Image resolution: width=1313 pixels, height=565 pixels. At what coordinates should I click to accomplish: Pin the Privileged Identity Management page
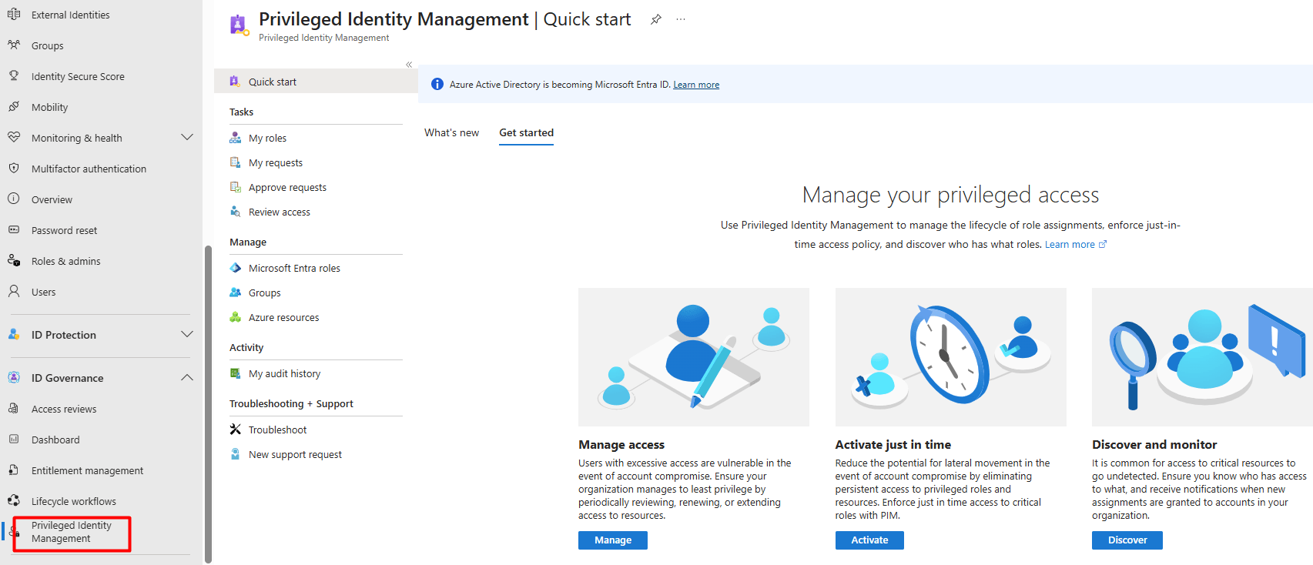[656, 19]
